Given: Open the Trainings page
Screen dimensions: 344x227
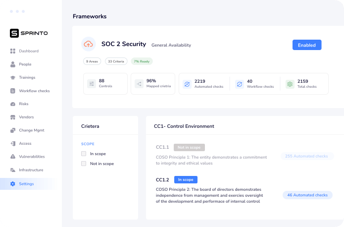Looking at the screenshot, I should point(27,77).
